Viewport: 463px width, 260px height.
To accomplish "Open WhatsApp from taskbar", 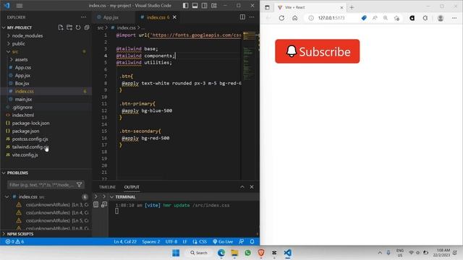I will tap(247, 253).
